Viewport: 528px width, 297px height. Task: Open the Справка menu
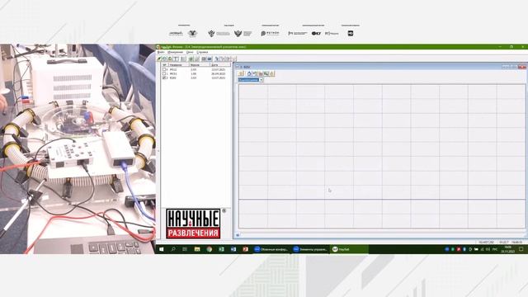pyautogui.click(x=202, y=52)
